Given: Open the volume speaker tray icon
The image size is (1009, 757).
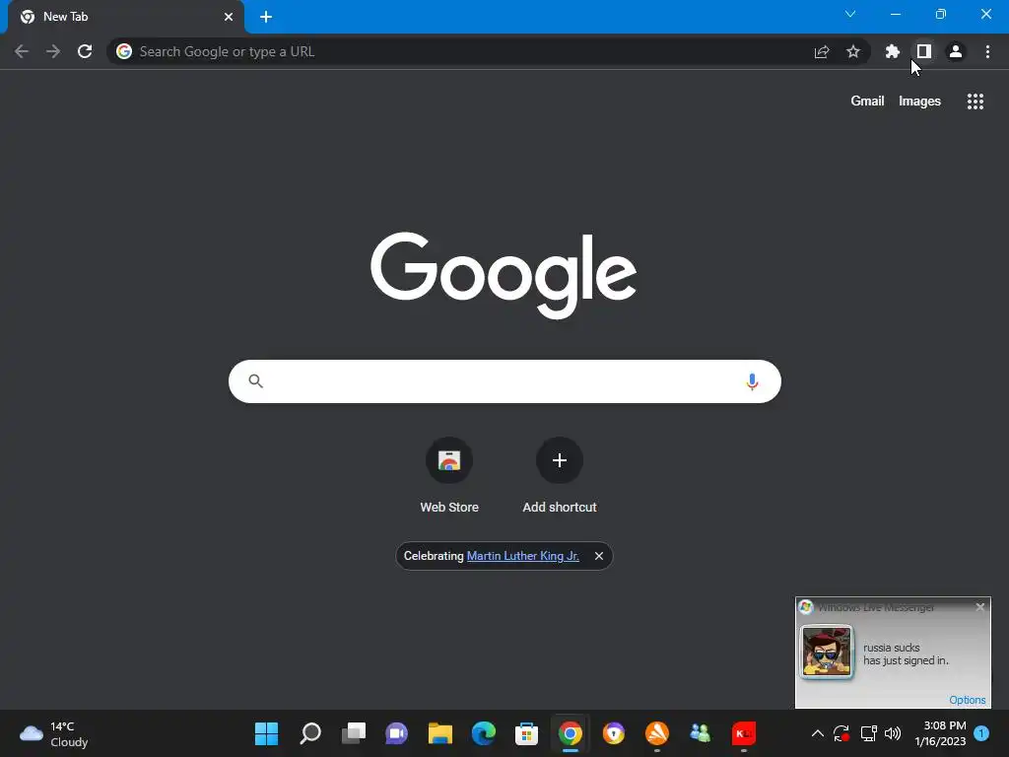Looking at the screenshot, I should click(x=893, y=733).
